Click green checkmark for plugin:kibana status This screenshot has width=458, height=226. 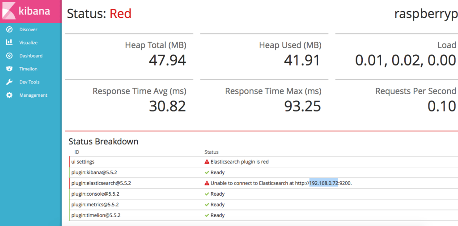click(207, 173)
